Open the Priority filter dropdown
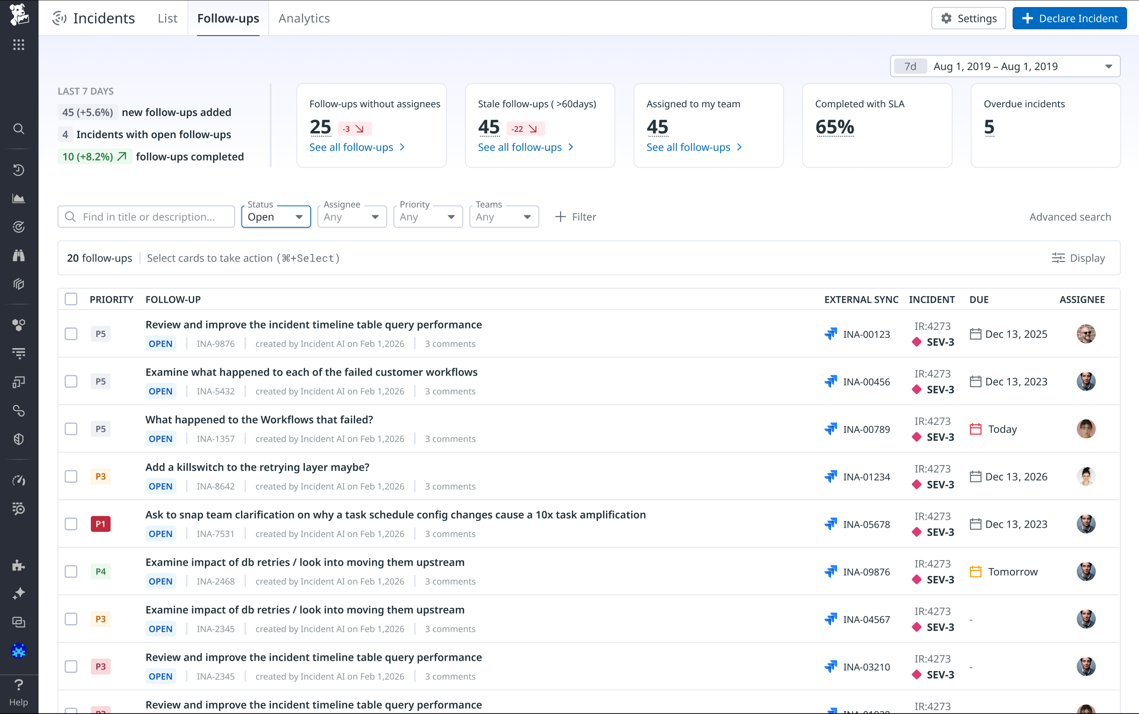1139x714 pixels. pos(428,217)
